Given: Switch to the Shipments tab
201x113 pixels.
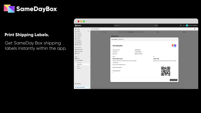Looking at the screenshot, I should point(131,32).
